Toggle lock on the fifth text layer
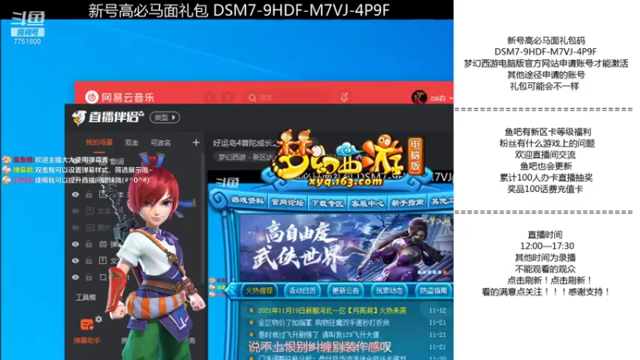Screen dimensions: 640x360 tap(89, 261)
